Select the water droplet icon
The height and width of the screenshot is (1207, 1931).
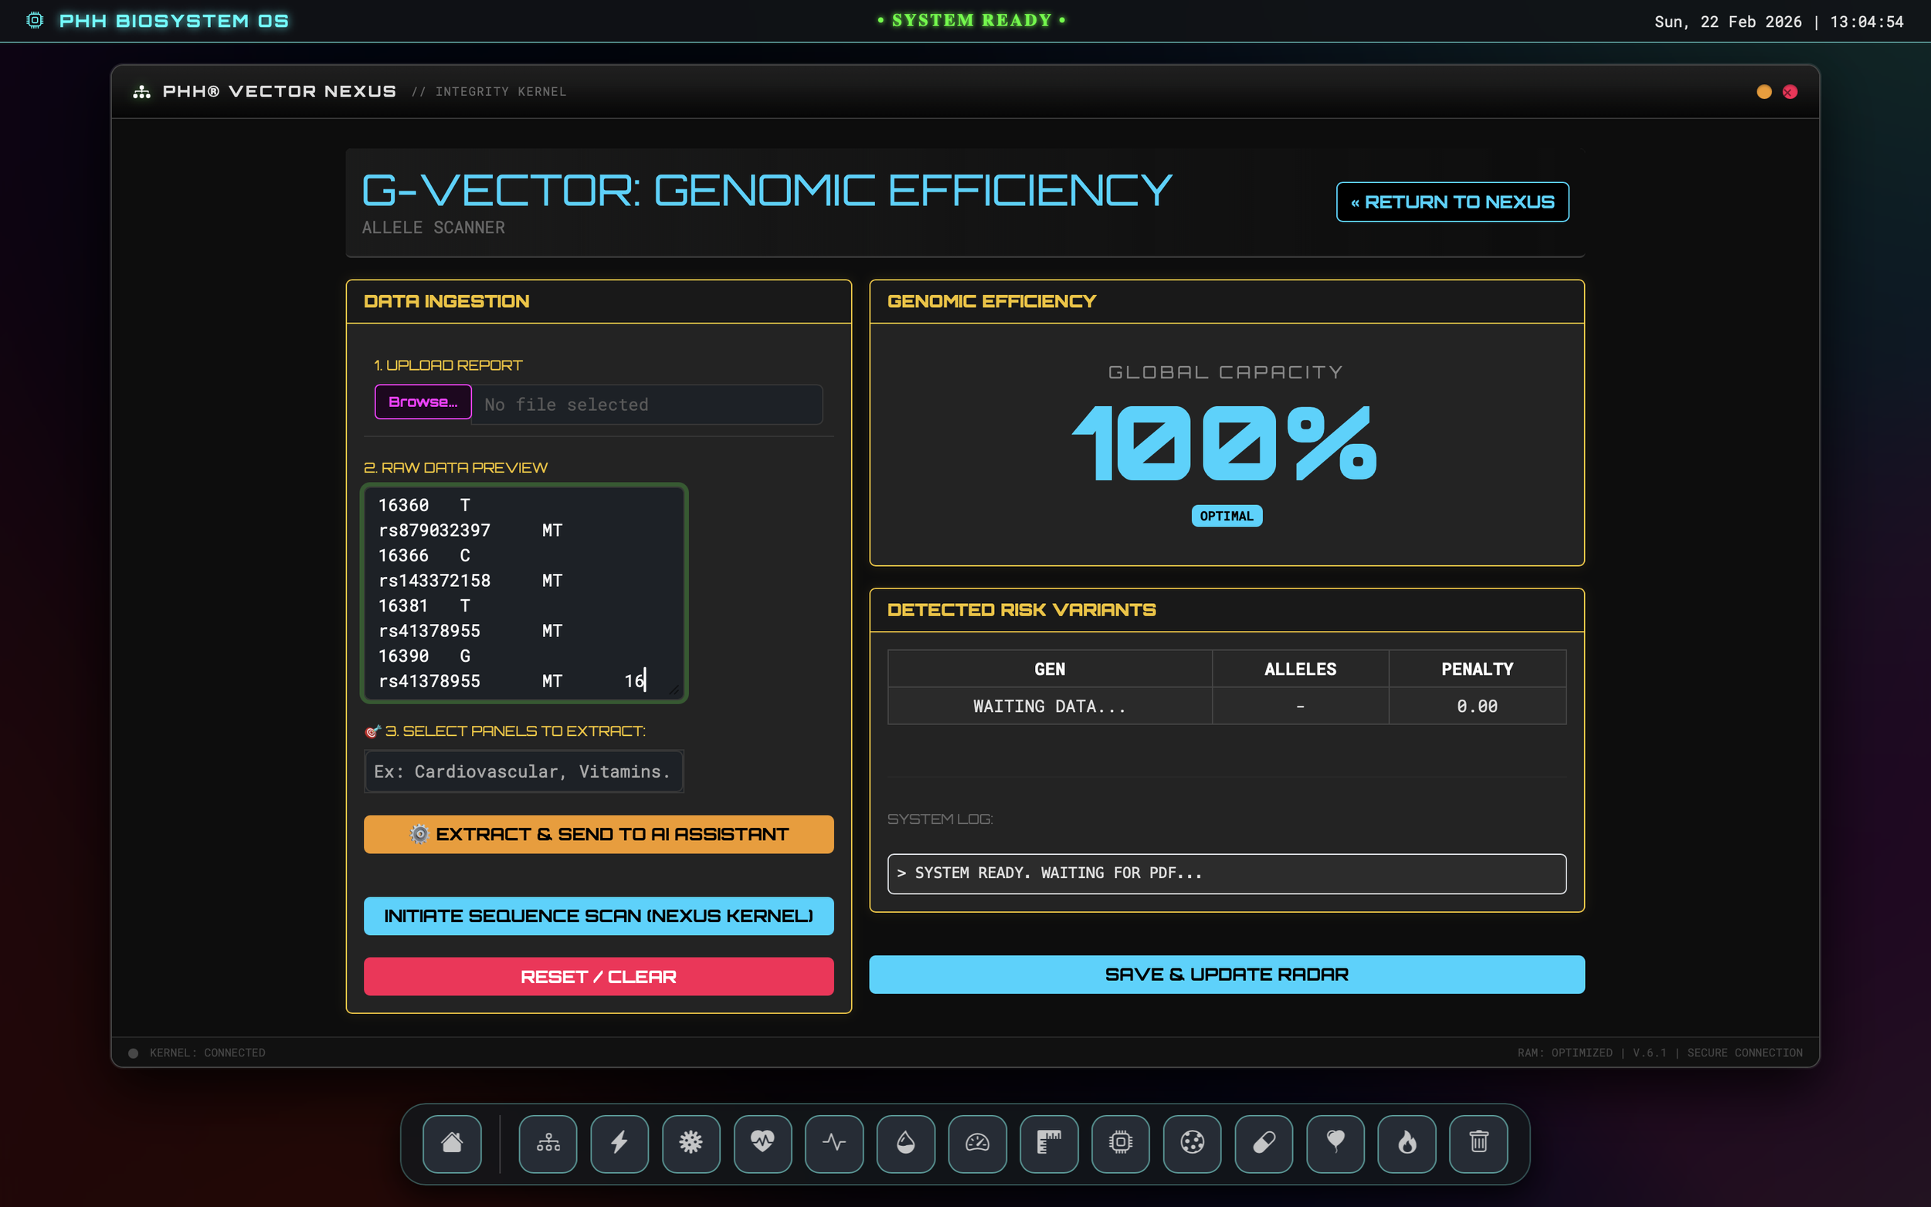click(905, 1143)
